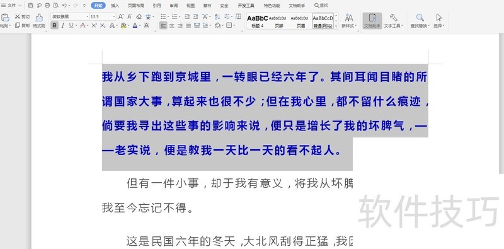The height and width of the screenshot is (249, 504).
Task: Toggle bold formatting off
Action: coord(55,25)
